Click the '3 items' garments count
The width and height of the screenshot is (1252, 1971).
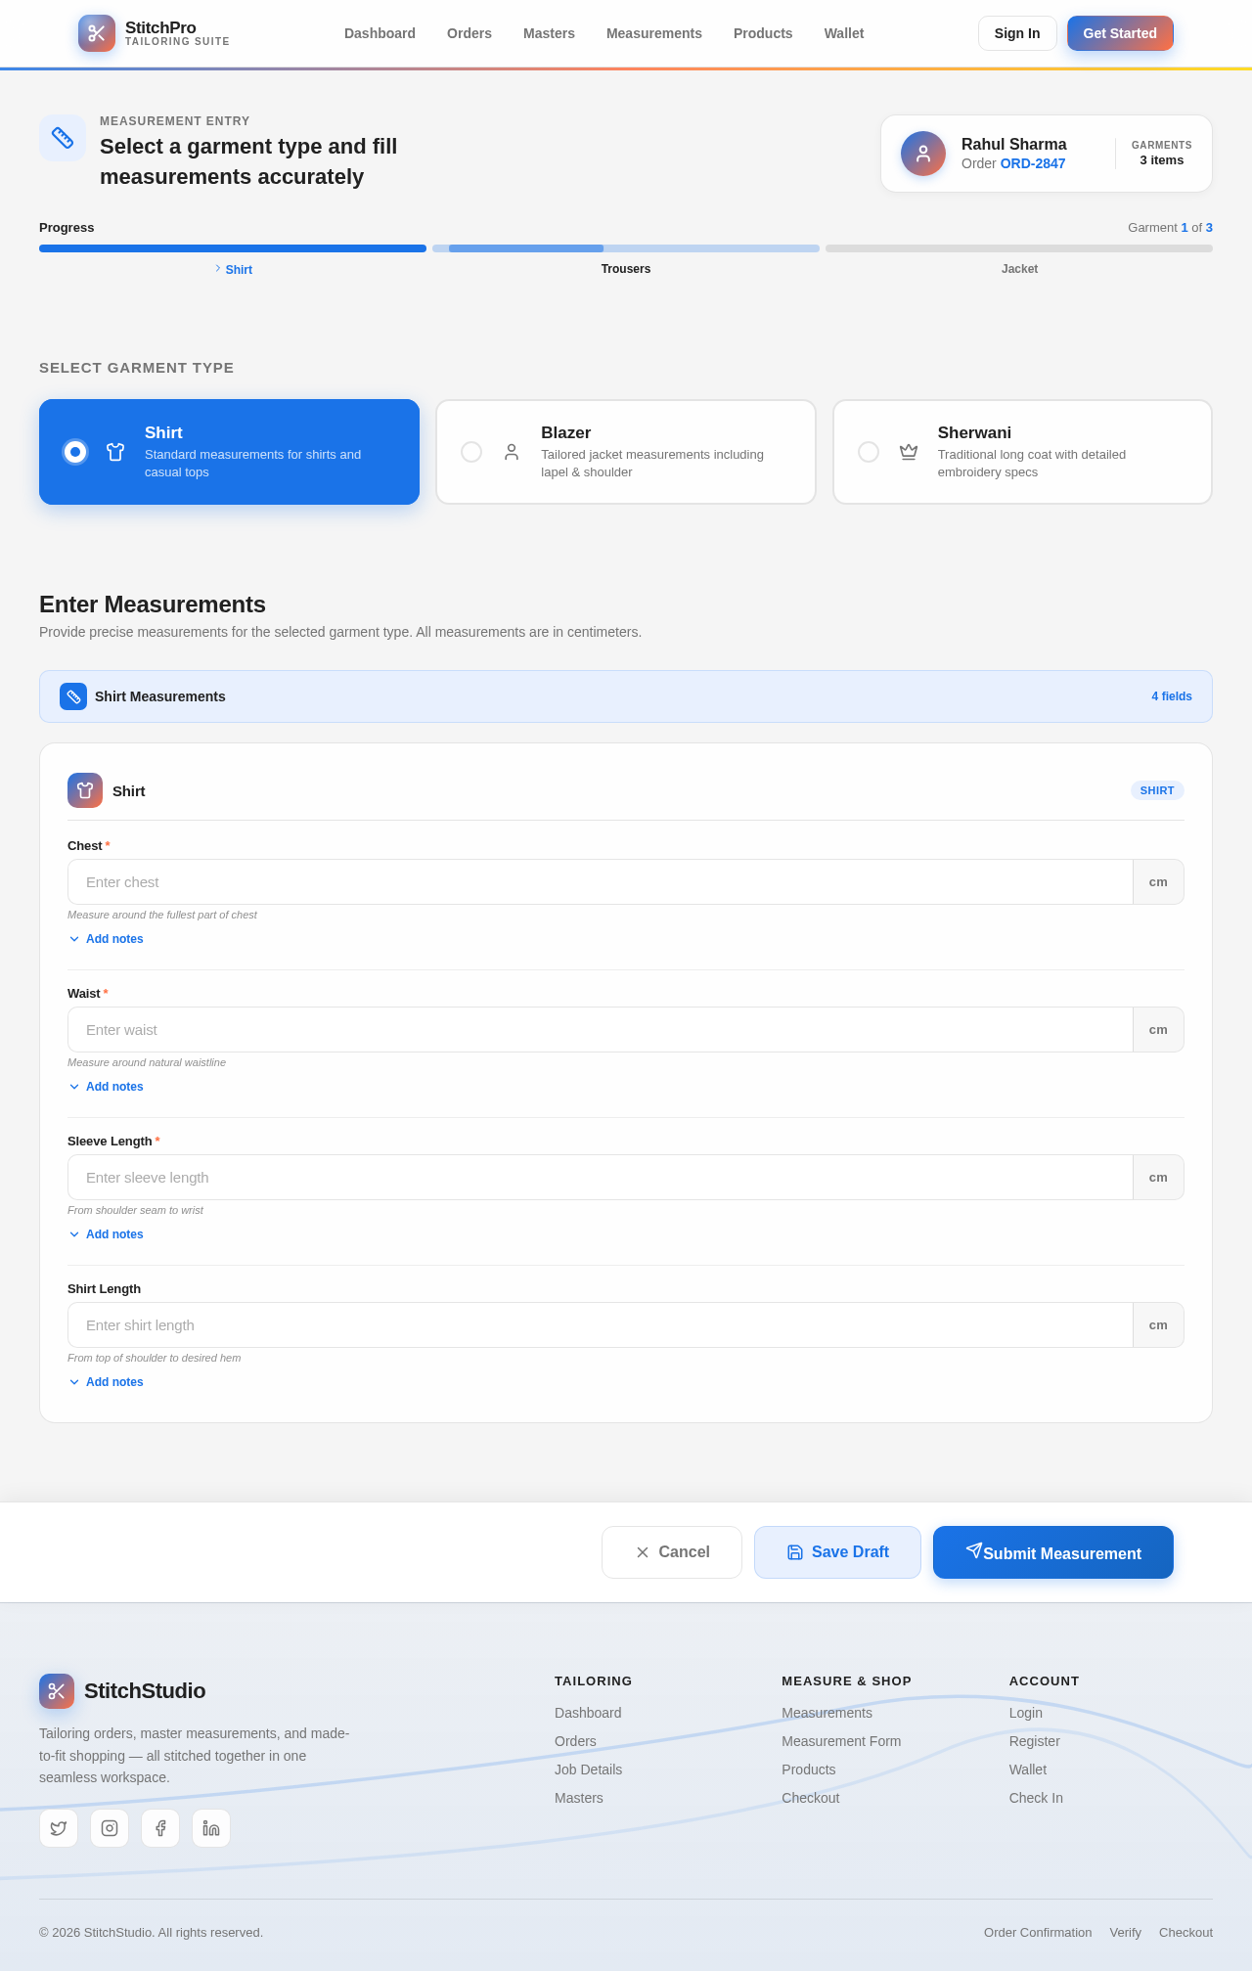(x=1162, y=160)
